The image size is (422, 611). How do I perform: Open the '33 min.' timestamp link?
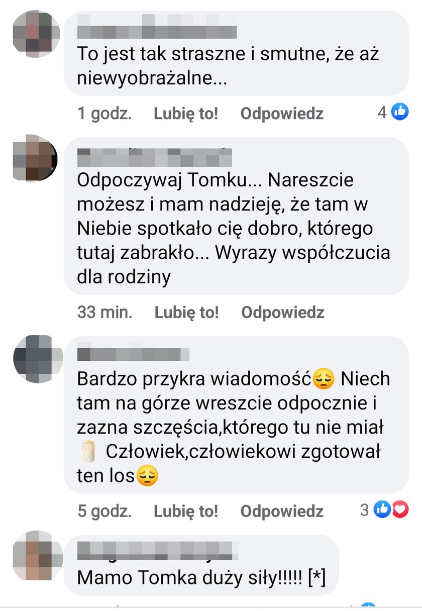(x=105, y=312)
